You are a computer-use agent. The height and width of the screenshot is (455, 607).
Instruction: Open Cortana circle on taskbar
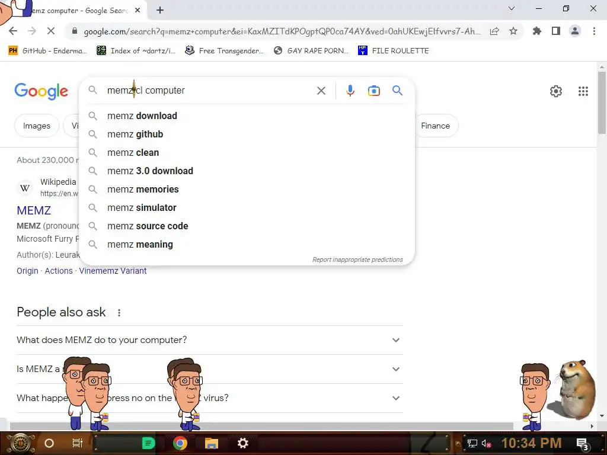coord(49,443)
